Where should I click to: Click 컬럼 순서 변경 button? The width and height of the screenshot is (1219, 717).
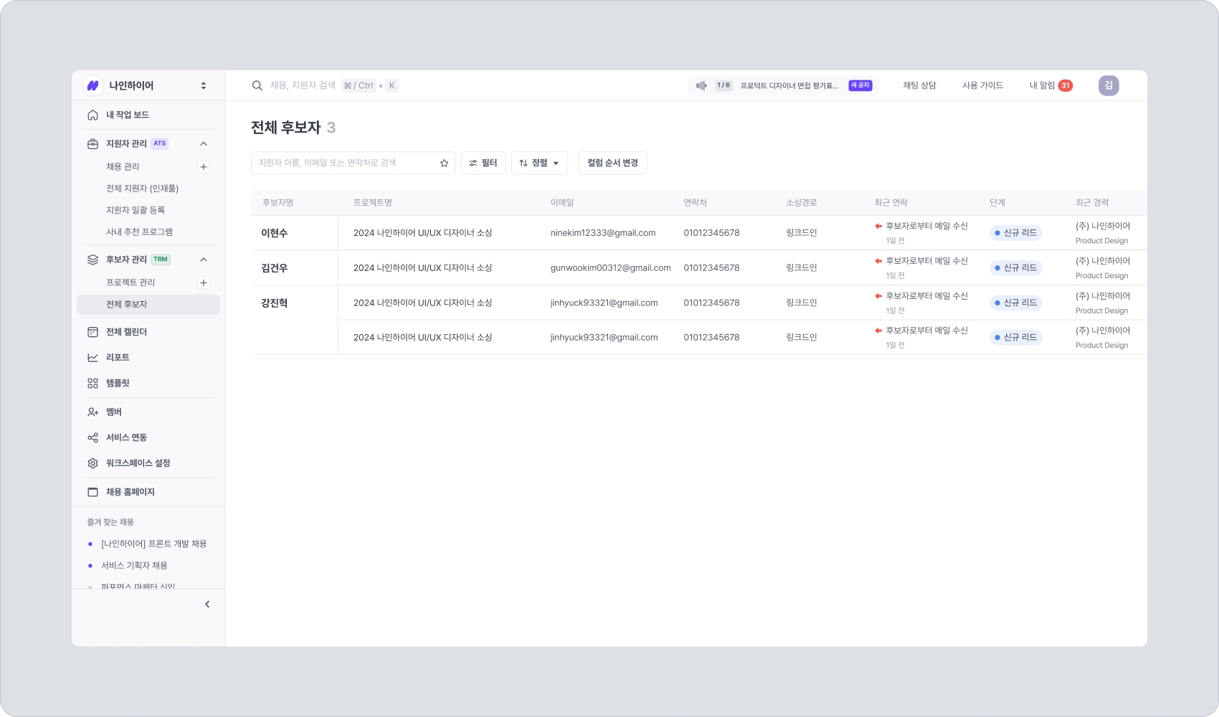pyautogui.click(x=612, y=163)
